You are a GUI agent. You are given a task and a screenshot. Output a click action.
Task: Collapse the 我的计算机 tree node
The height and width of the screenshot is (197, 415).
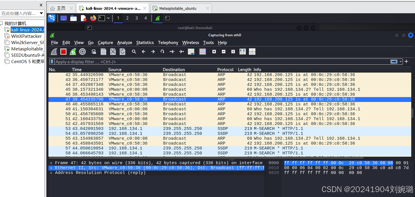[1, 23]
